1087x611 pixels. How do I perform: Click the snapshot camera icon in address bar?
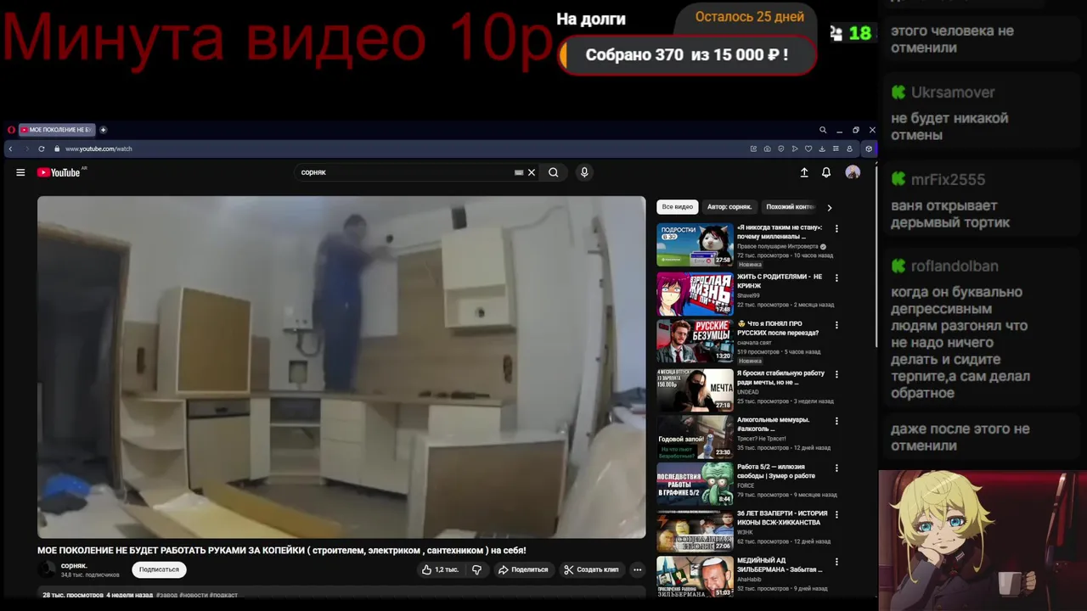coord(768,149)
